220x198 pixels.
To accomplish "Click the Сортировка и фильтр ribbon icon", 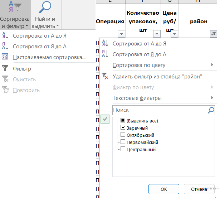I will coord(15,15).
